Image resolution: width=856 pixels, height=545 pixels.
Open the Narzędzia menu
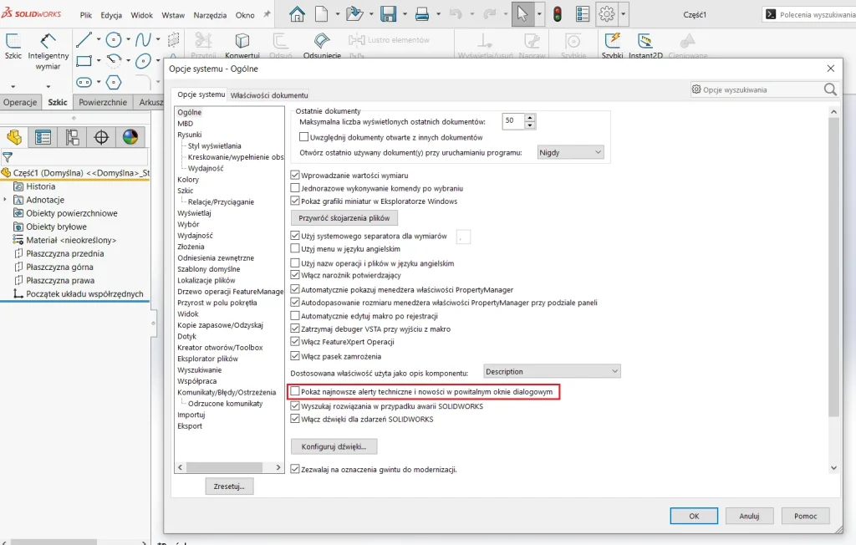coord(210,15)
